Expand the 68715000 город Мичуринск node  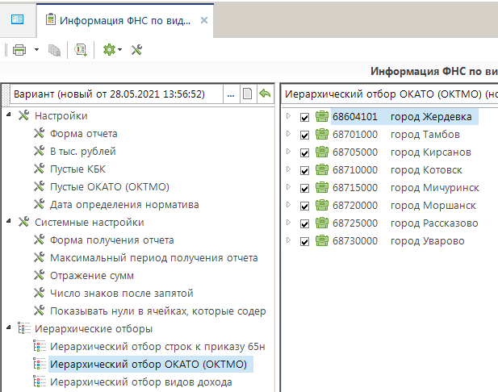[x=288, y=187]
